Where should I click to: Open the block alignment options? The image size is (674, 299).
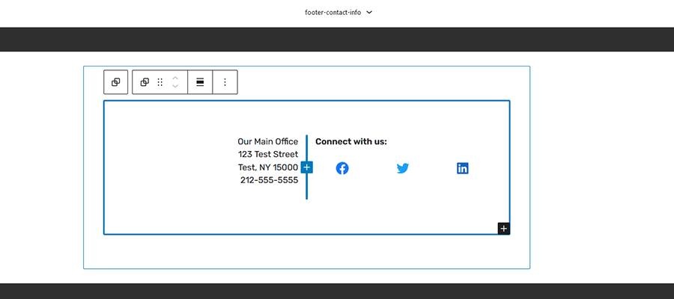[x=200, y=82]
